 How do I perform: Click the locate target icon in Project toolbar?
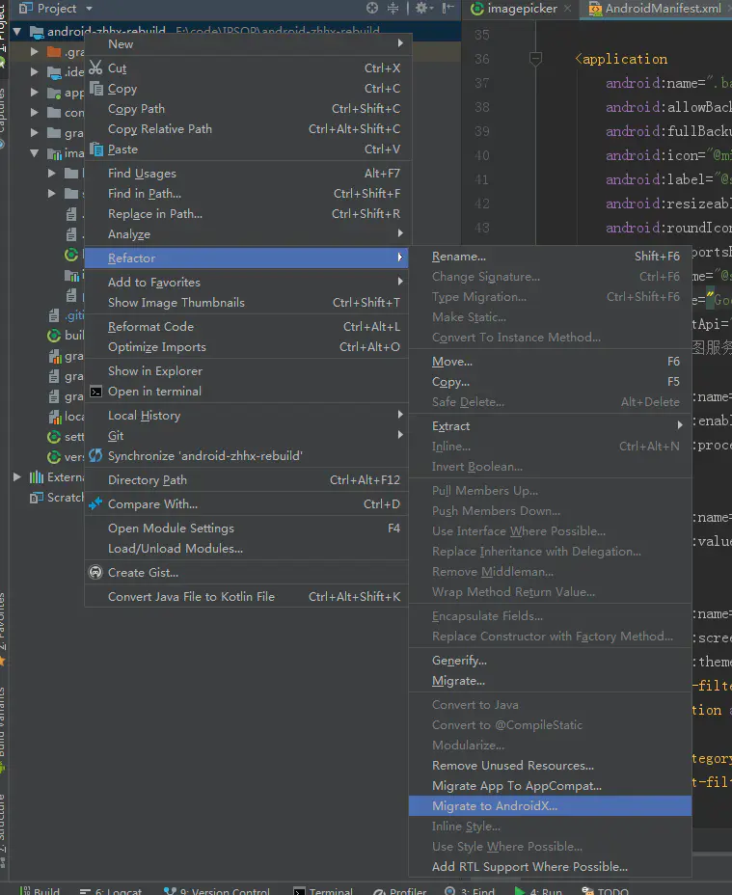click(372, 8)
